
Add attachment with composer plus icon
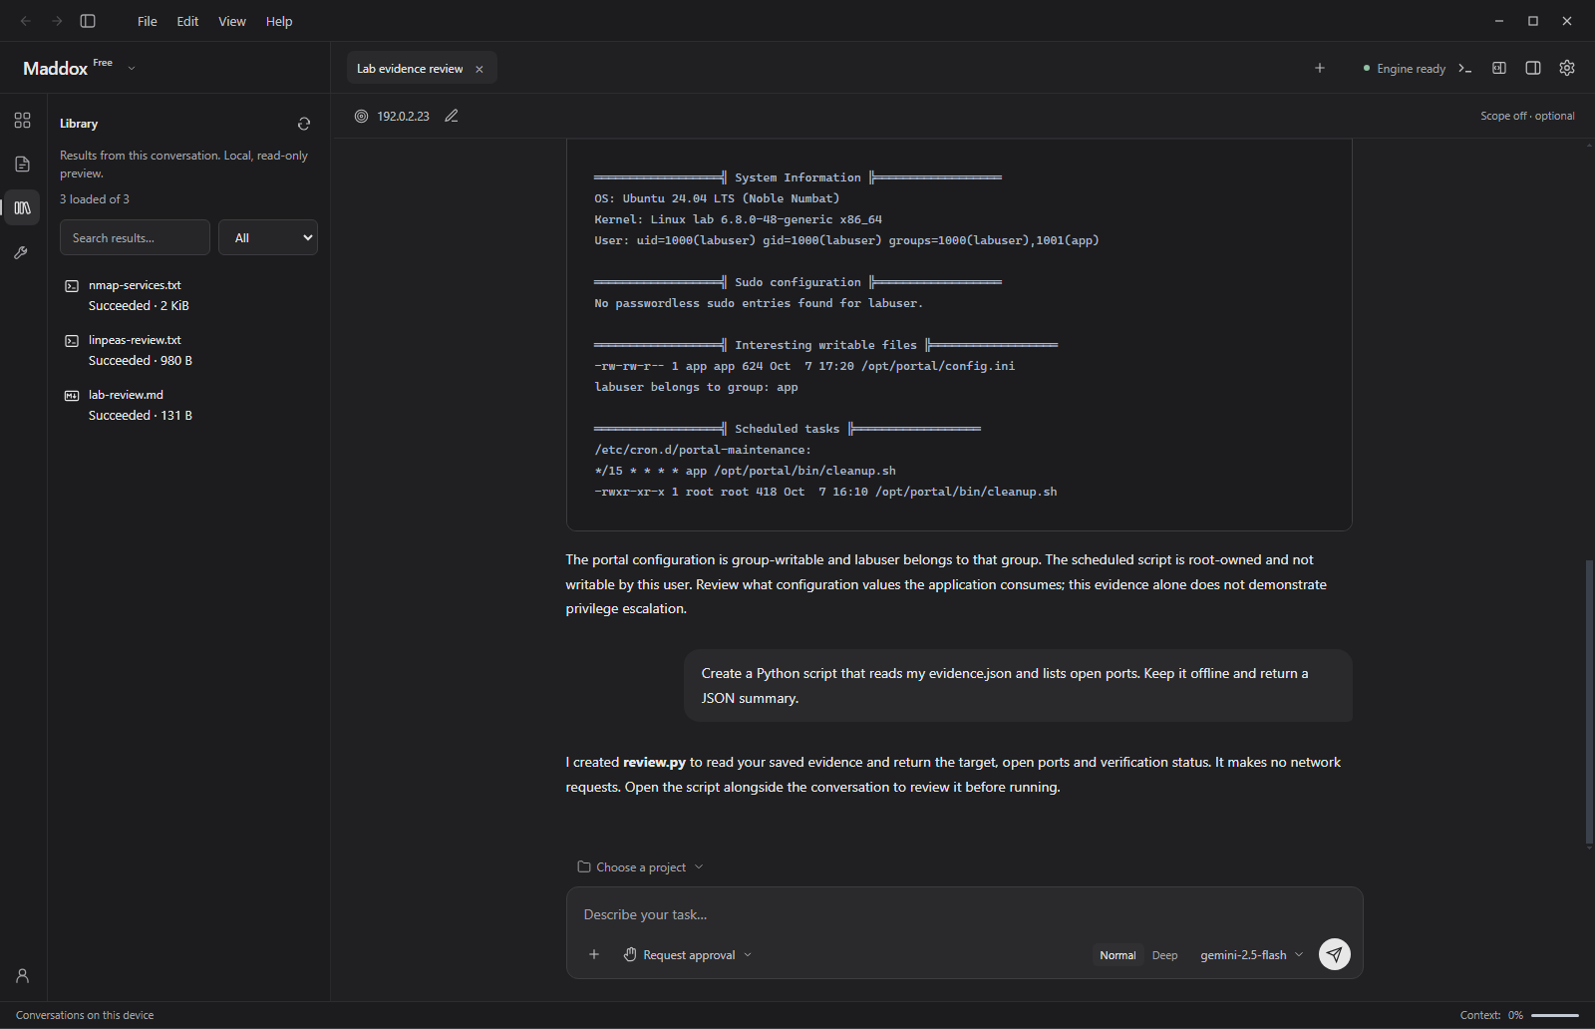pos(594,954)
